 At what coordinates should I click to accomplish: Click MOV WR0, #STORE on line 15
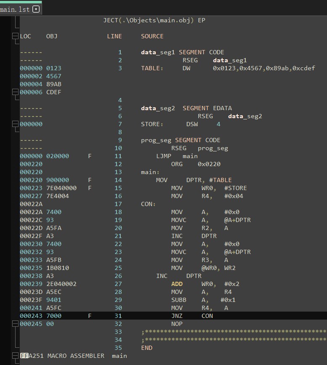[x=209, y=188]
